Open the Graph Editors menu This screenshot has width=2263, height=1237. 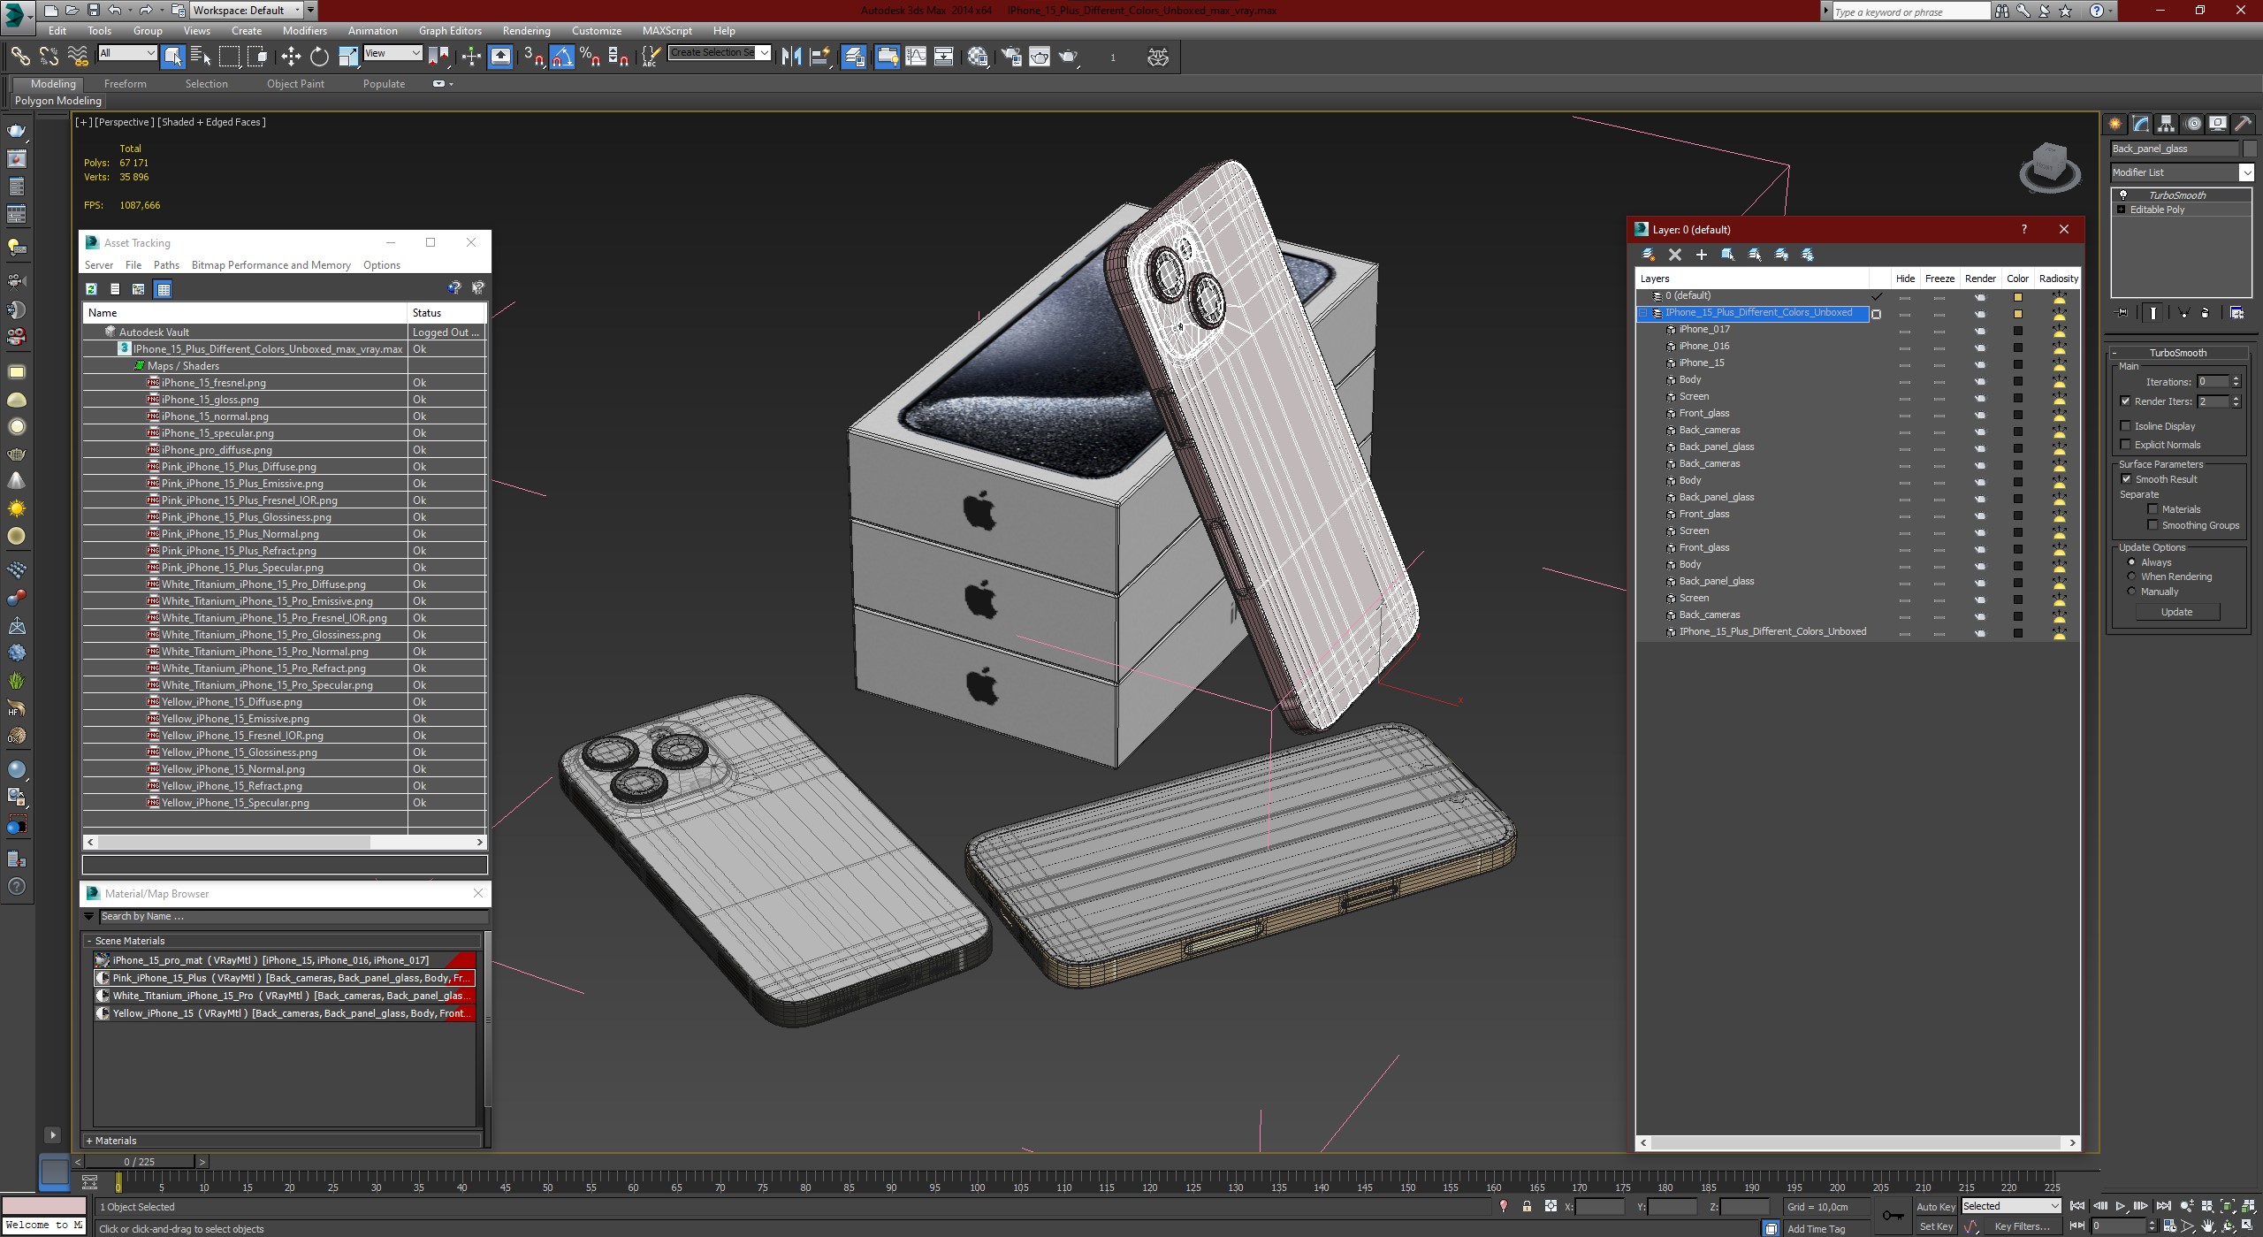(x=450, y=30)
